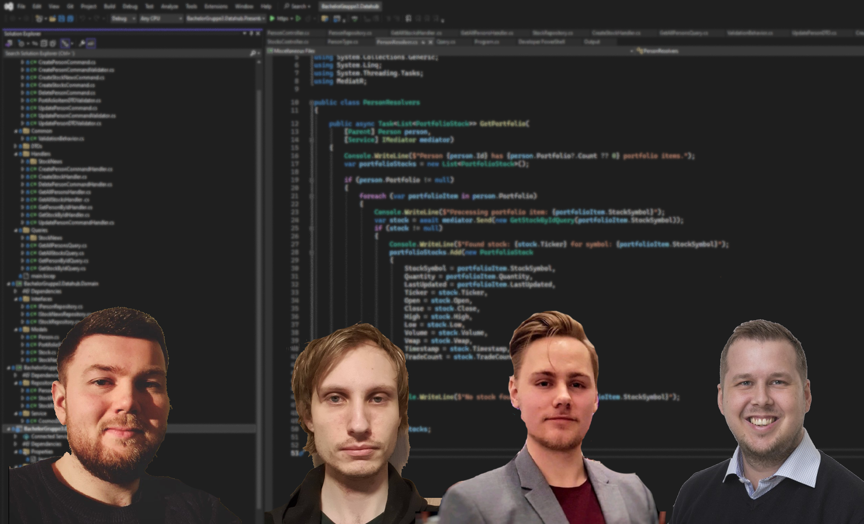The image size is (864, 524).
Task: Collapse the Queries folder
Action: coord(16,230)
